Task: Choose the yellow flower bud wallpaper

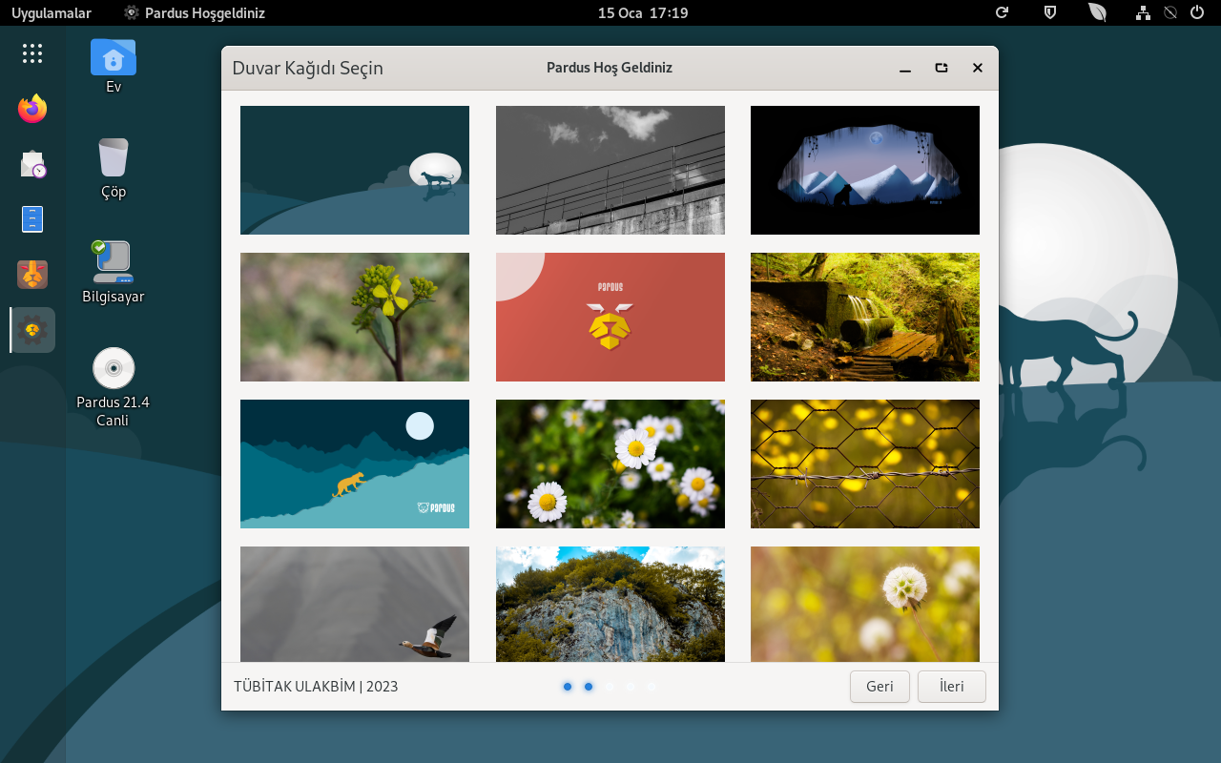Action: 355,317
